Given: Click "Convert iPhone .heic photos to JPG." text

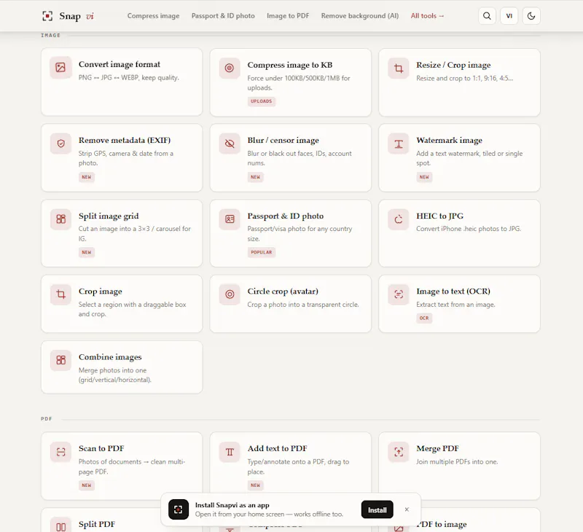Looking at the screenshot, I should [469, 229].
